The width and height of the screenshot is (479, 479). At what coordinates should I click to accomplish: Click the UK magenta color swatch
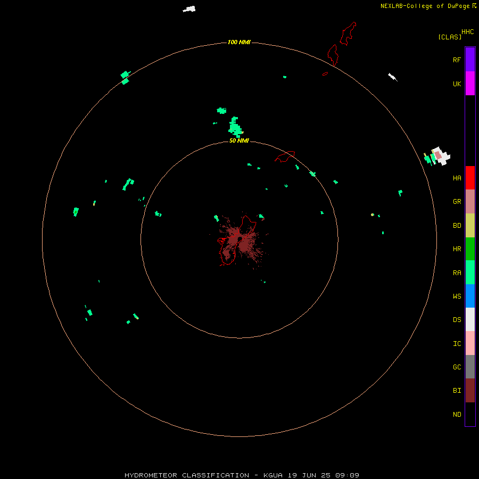470,83
